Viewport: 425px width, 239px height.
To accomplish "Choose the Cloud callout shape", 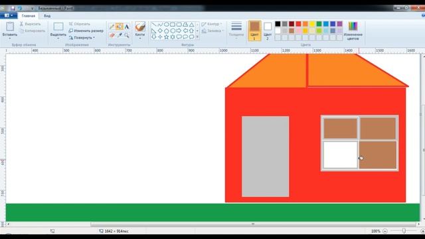I will click(191, 37).
